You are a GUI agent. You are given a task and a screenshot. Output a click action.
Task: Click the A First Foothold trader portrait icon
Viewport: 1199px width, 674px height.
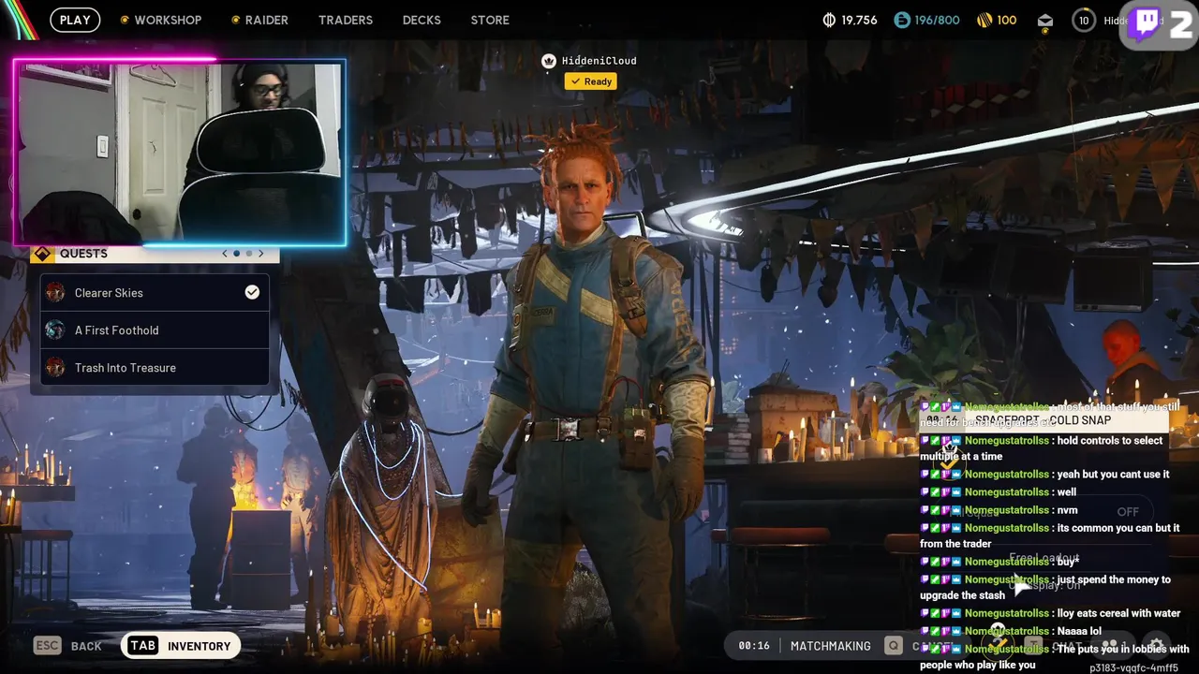click(55, 330)
